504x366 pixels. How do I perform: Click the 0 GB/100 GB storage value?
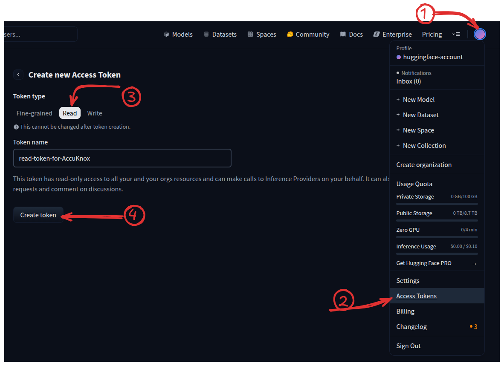[x=464, y=196]
